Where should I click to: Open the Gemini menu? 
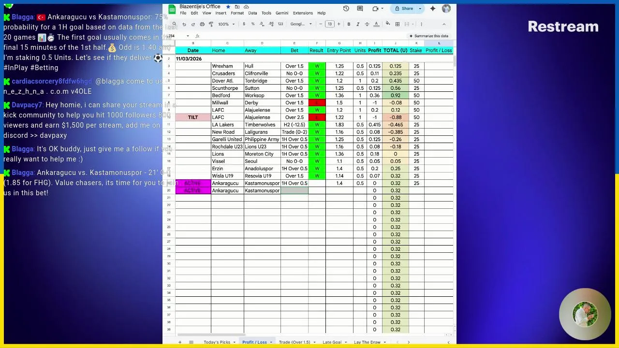(x=282, y=13)
